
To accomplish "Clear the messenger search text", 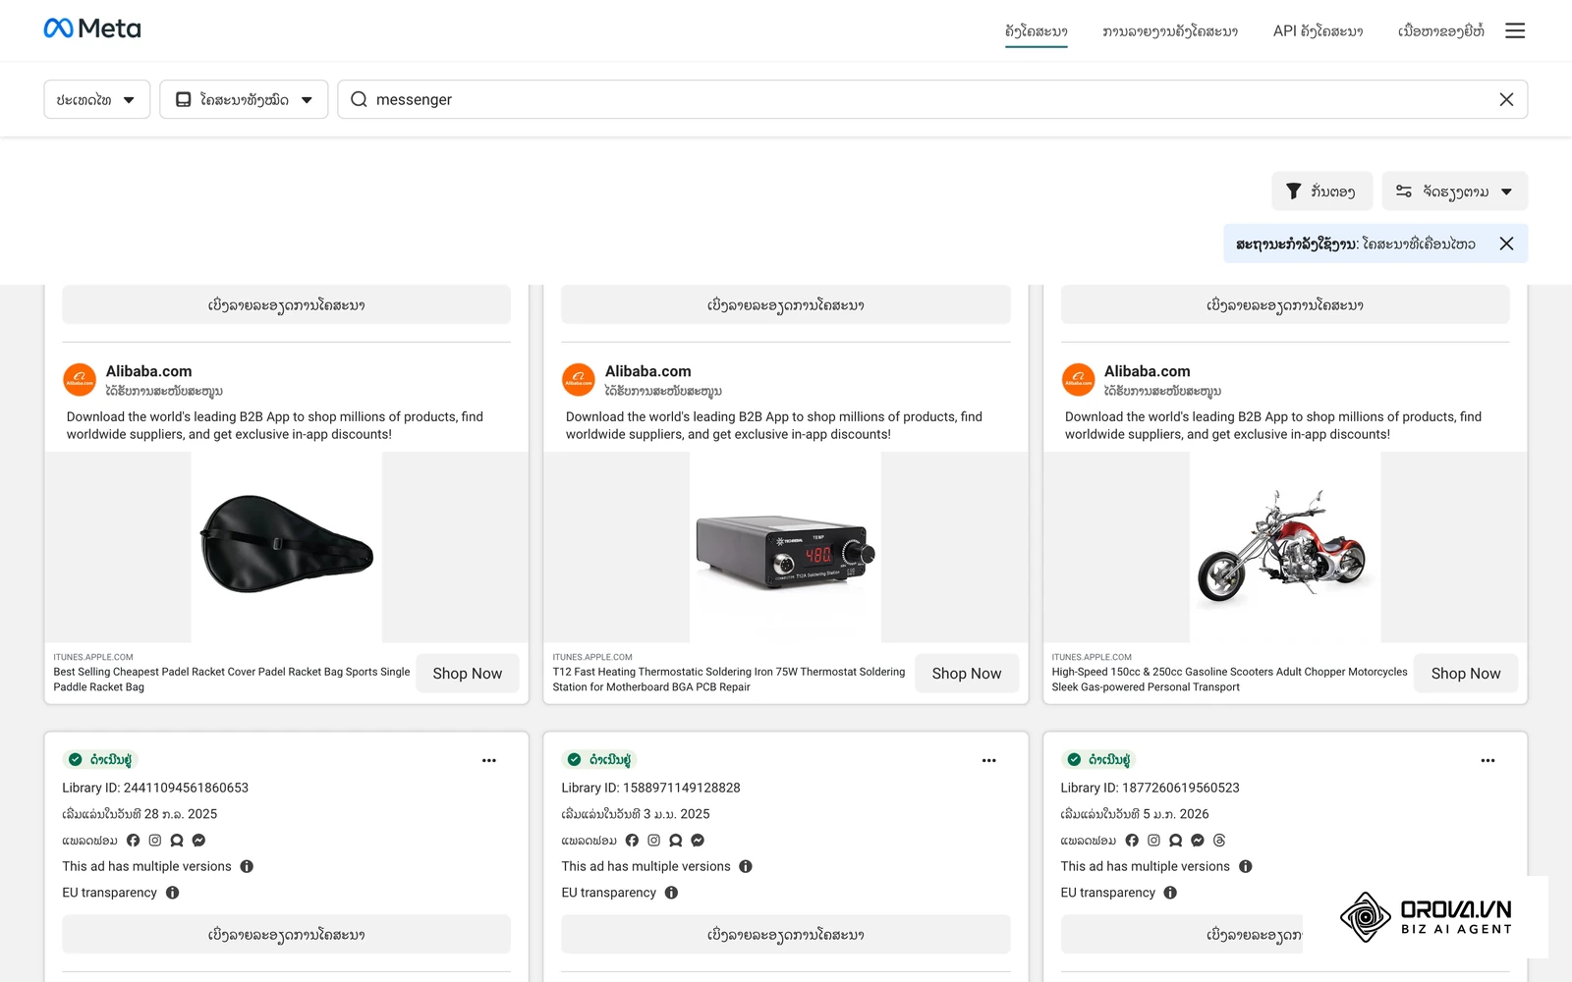I will (x=1506, y=99).
